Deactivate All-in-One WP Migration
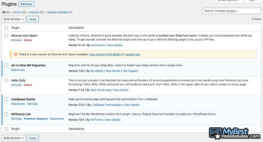 (18, 70)
